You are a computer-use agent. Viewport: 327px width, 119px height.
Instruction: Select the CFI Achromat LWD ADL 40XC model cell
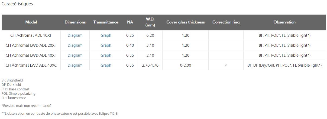pos(31,65)
